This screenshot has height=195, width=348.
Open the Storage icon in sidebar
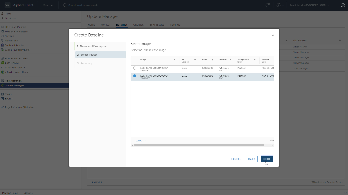[x=2, y=36]
